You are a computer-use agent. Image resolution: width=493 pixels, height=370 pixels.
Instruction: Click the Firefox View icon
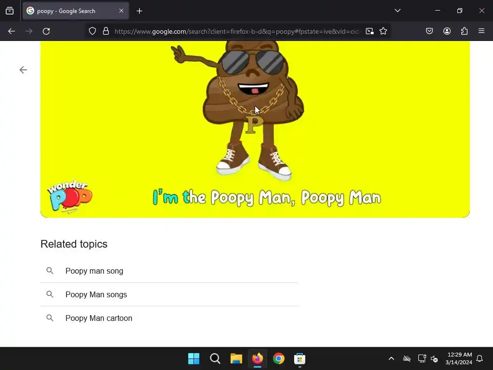(x=10, y=11)
